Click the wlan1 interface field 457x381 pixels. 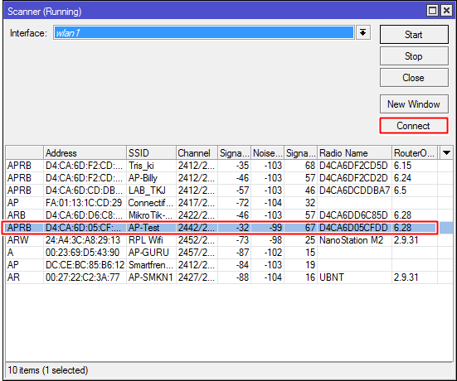click(203, 32)
